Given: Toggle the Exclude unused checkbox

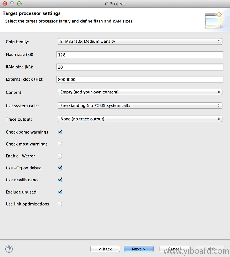Looking at the screenshot, I should pos(60,192).
